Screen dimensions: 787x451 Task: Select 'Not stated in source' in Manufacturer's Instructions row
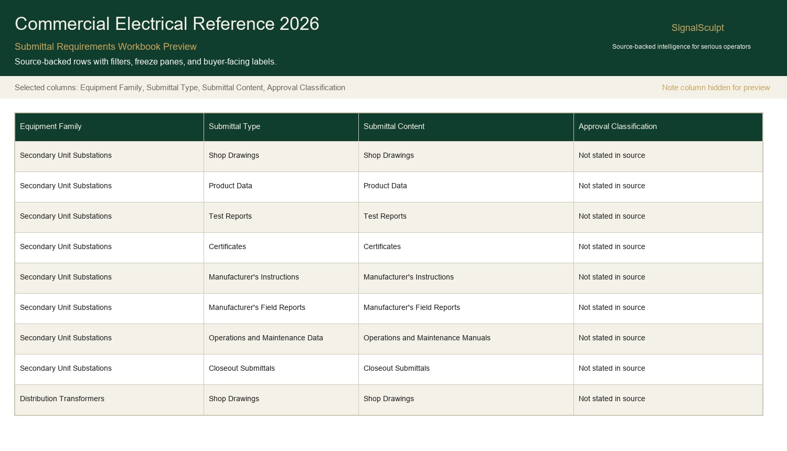pyautogui.click(x=668, y=278)
